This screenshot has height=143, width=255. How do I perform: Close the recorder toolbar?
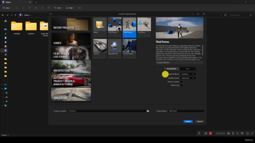252,133
